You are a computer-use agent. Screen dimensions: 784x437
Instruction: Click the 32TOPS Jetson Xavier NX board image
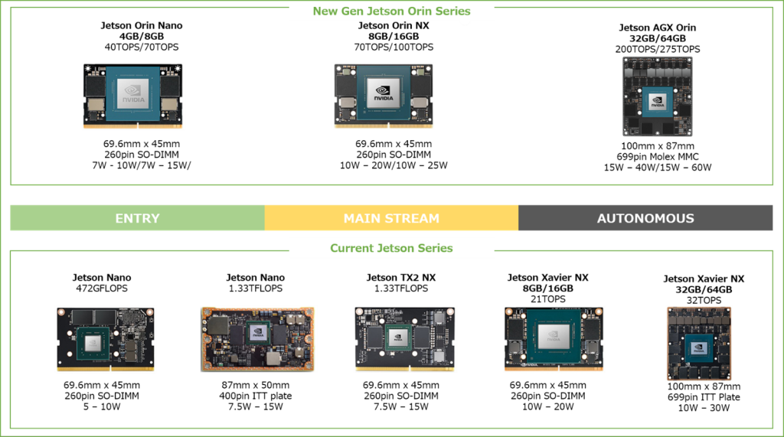[x=699, y=344]
